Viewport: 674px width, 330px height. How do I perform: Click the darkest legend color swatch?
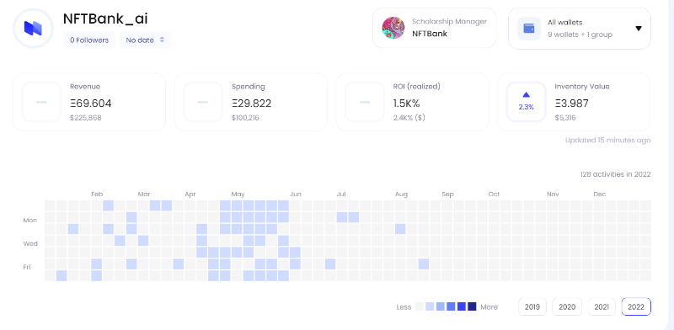(472, 306)
